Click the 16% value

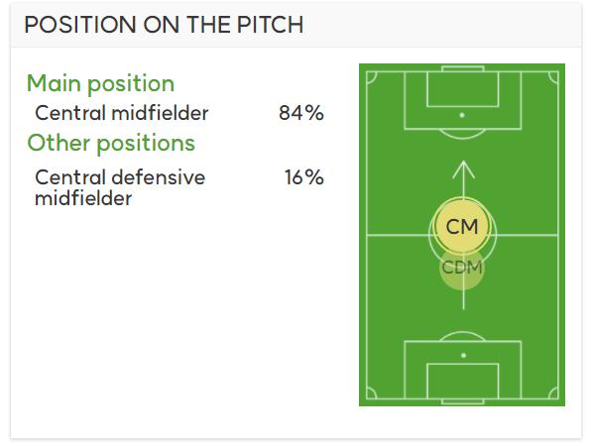pos(303,177)
